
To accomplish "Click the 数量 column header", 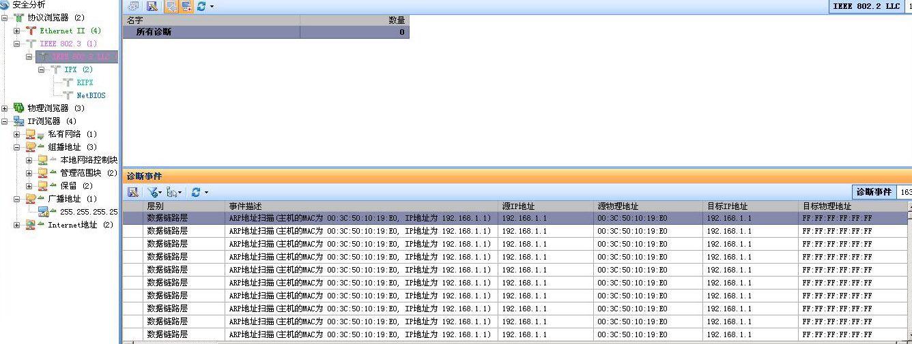I will tap(355, 20).
